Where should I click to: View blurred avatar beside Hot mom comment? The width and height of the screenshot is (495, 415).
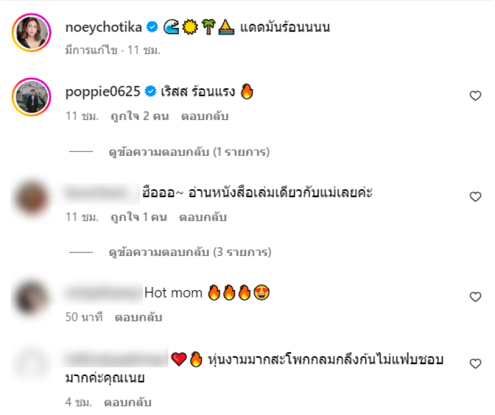point(31,298)
